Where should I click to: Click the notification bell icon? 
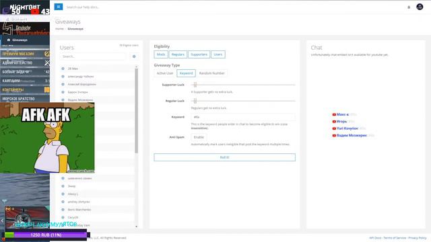409,7
